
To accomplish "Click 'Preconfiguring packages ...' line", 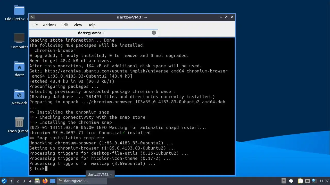I will coord(64,86).
